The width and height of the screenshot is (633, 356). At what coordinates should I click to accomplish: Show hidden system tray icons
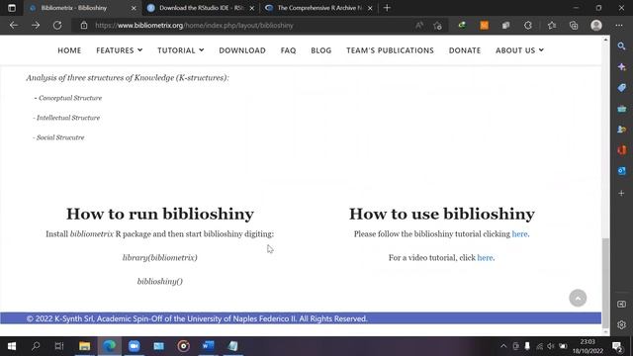point(503,346)
